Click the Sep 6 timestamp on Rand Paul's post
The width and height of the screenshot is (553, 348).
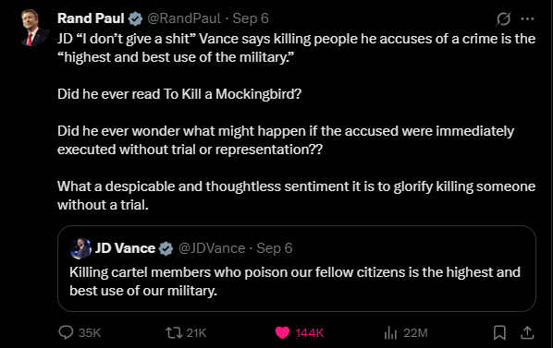click(251, 18)
